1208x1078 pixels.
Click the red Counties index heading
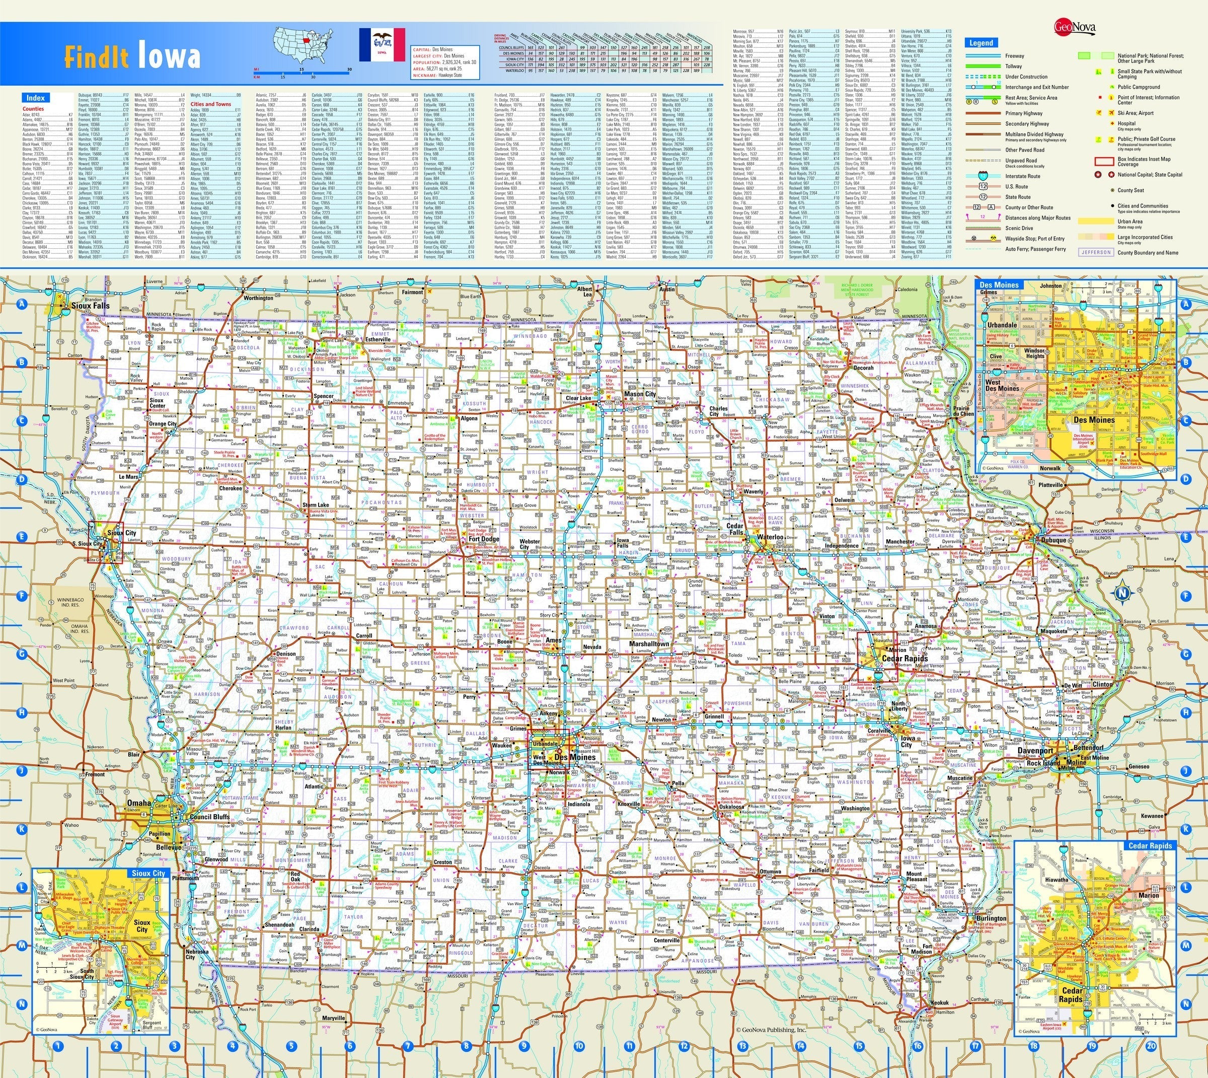pos(33,109)
